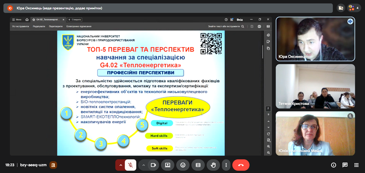Click the Створити new tab button

point(75,20)
